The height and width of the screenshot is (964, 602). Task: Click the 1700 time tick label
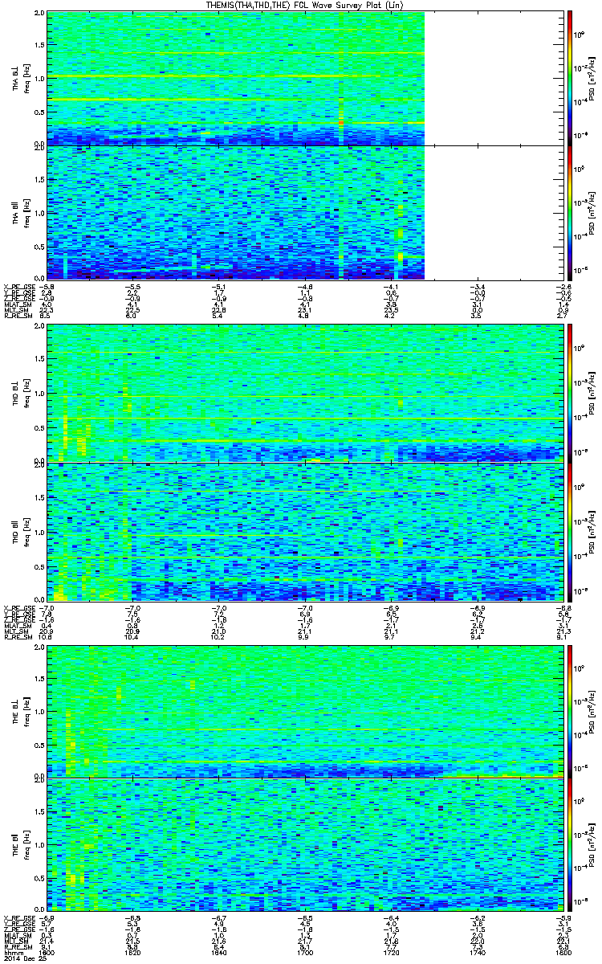[x=304, y=954]
